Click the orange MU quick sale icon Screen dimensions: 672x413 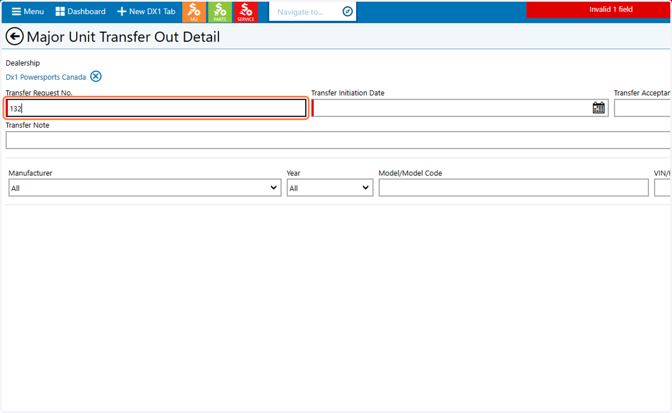point(194,12)
